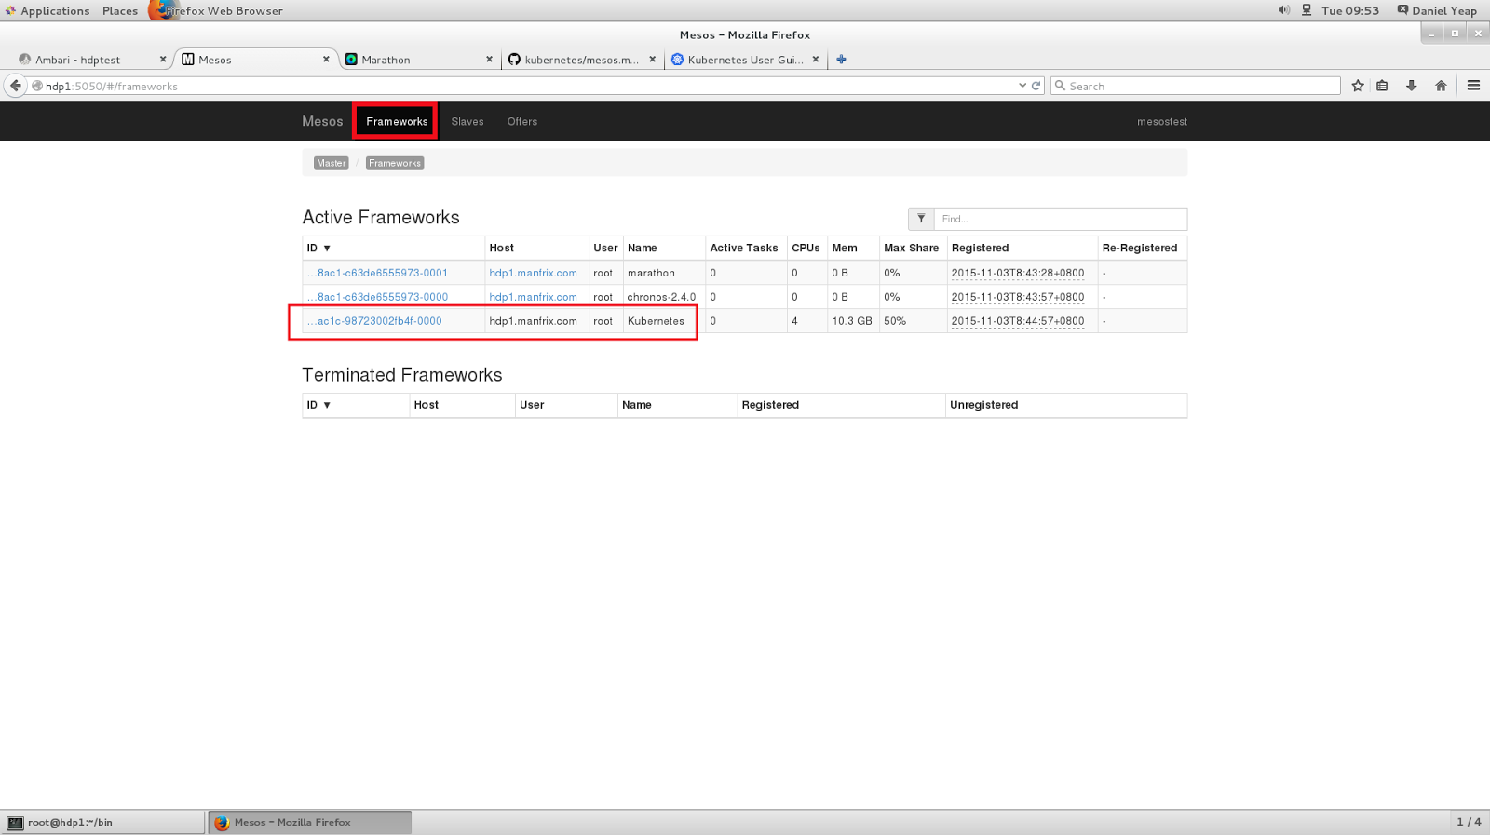Show bookmarks list icon in toolbar
This screenshot has height=835, width=1490.
(1382, 86)
